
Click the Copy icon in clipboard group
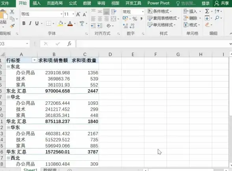pyautogui.click(x=12, y=19)
